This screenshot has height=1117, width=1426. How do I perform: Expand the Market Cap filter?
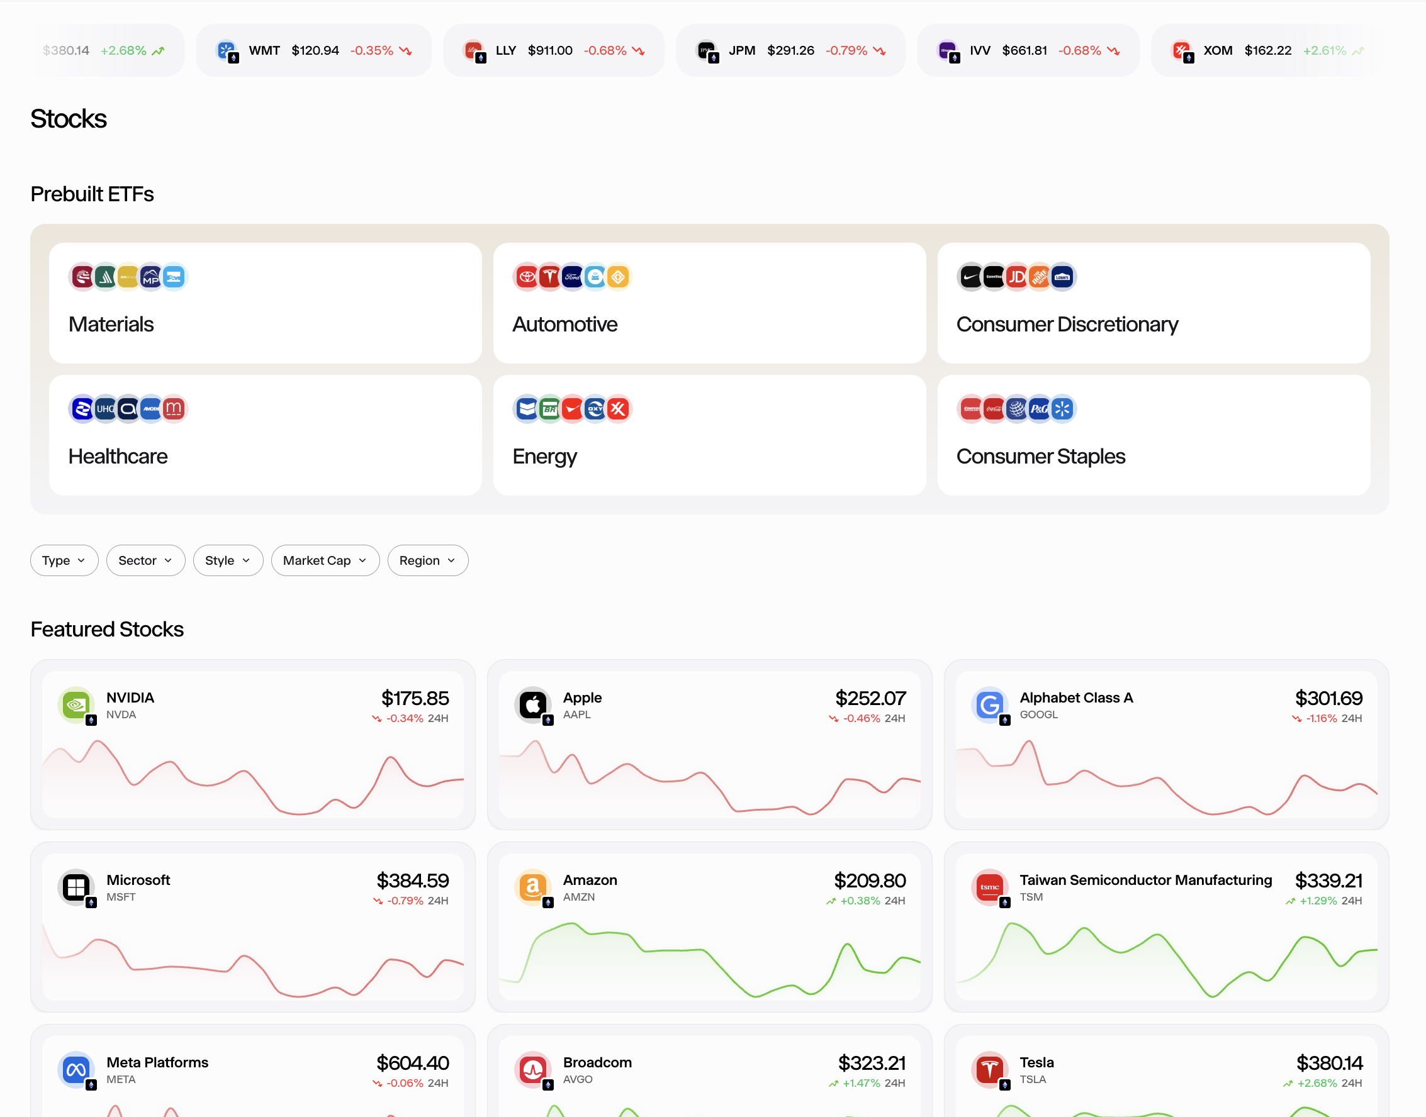pyautogui.click(x=325, y=560)
